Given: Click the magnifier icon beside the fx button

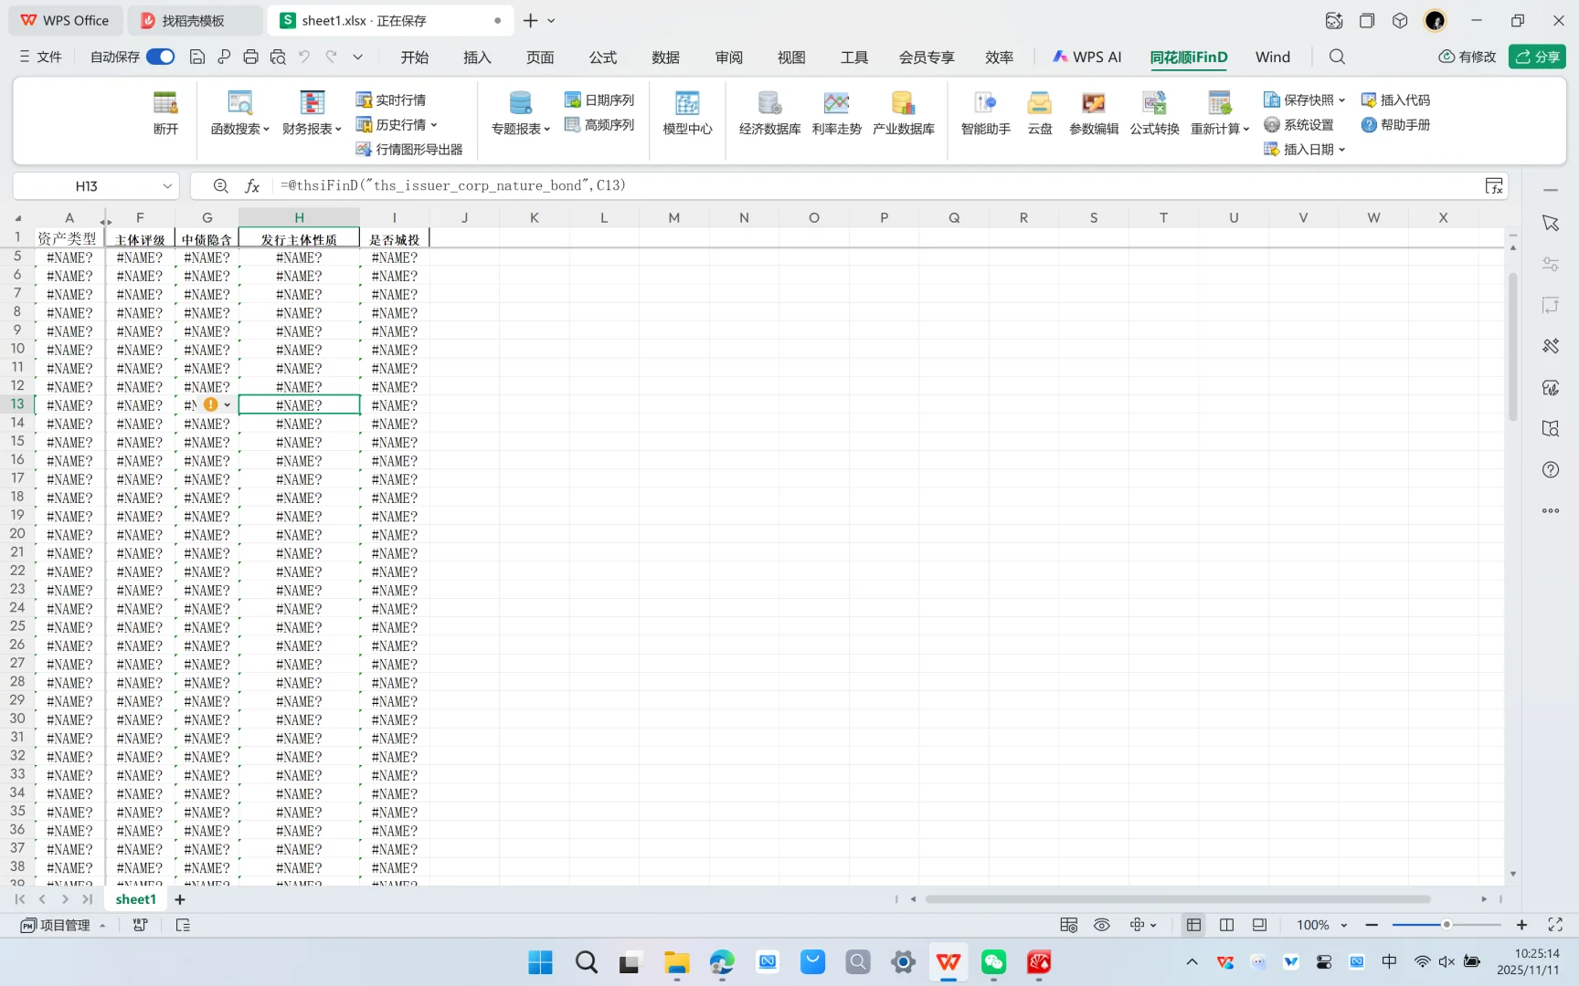Looking at the screenshot, I should (x=221, y=186).
